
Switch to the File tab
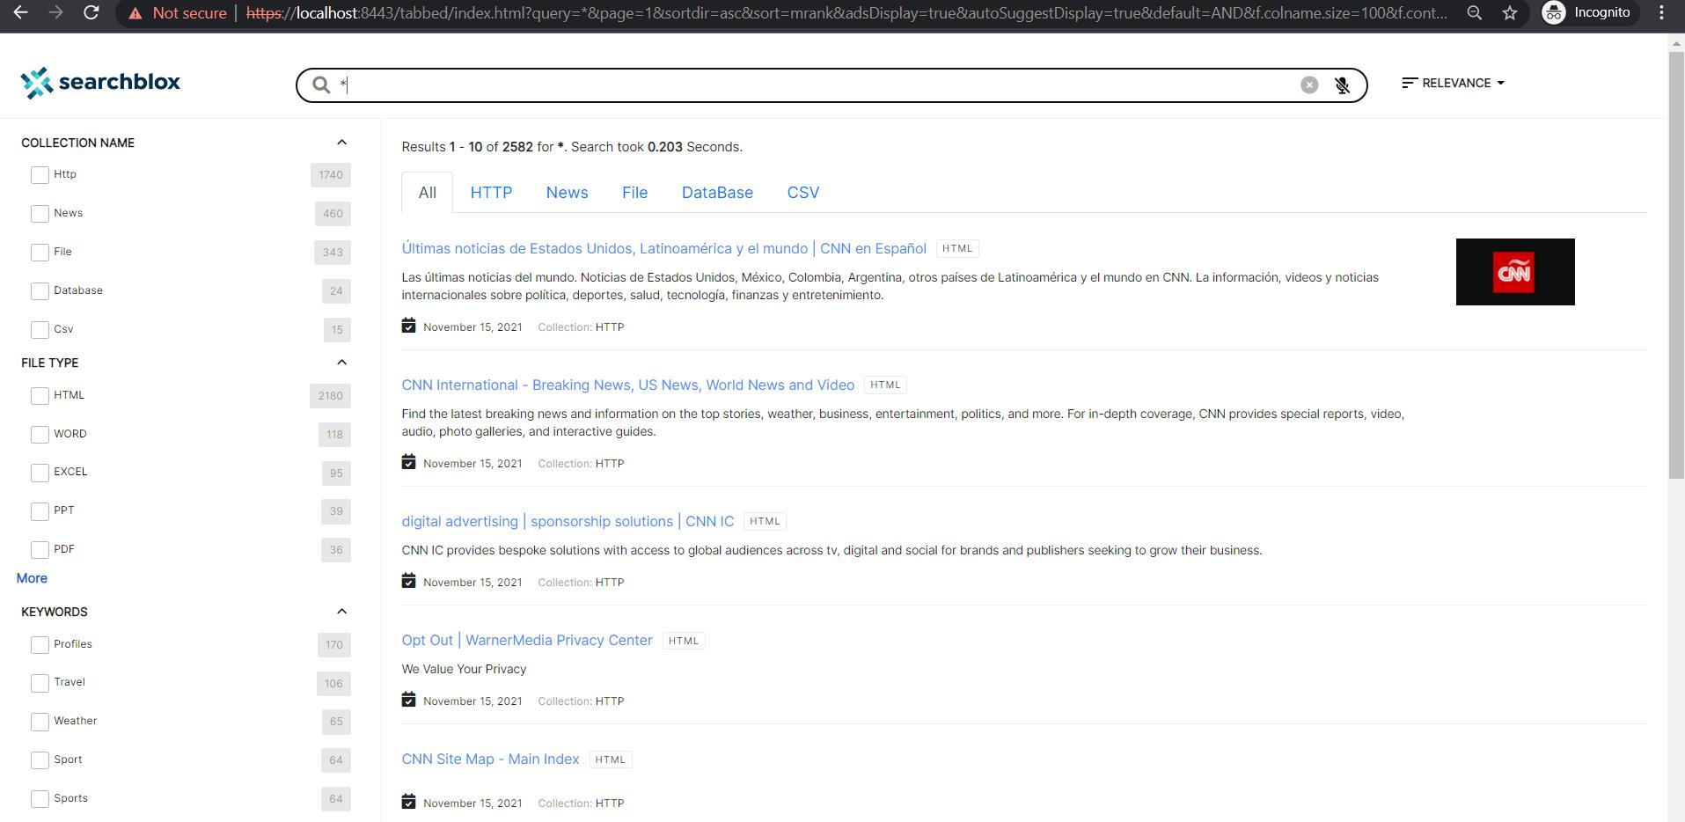click(634, 193)
